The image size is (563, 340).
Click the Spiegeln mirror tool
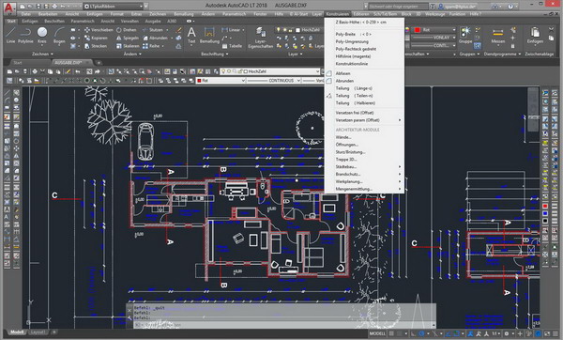pyautogui.click(x=128, y=38)
